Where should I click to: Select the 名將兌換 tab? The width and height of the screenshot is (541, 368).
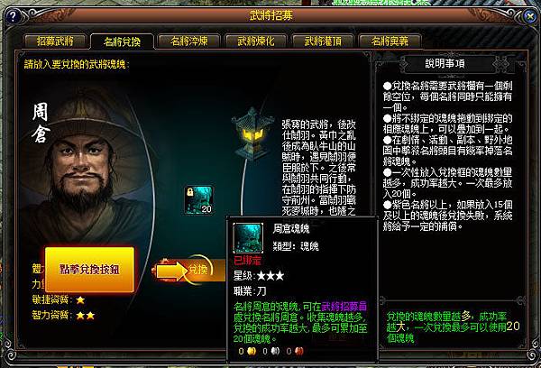click(122, 41)
